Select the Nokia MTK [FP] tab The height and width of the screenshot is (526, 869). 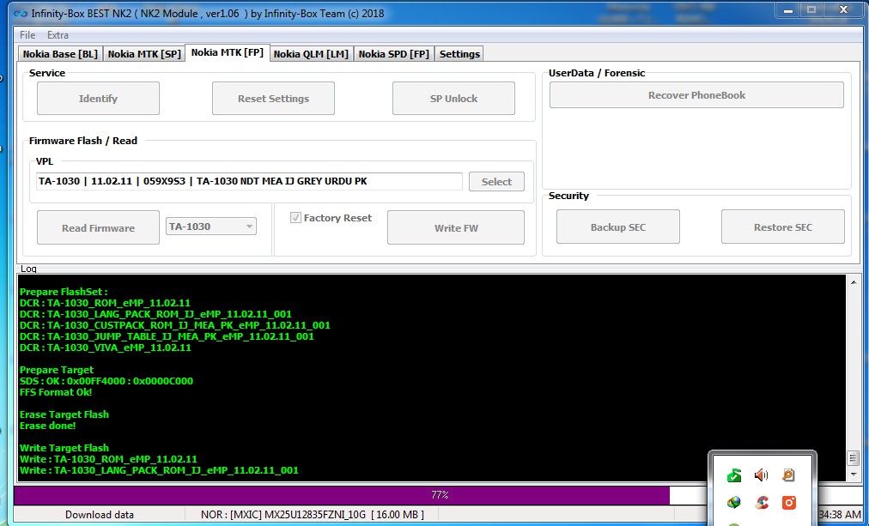(x=228, y=52)
